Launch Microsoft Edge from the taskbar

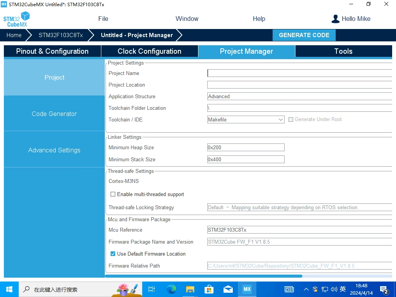[171, 289]
